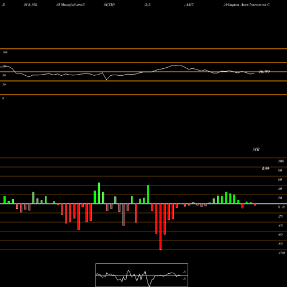Click the SI & MR header text

pyautogui.click(x=30, y=5)
